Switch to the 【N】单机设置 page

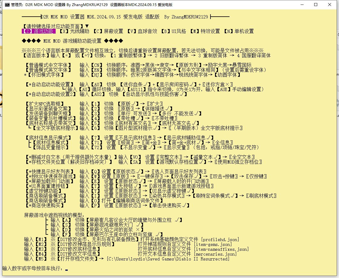click(239, 31)
